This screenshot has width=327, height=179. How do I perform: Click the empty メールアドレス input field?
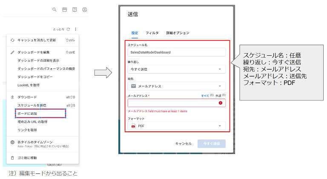pyautogui.click(x=177, y=103)
